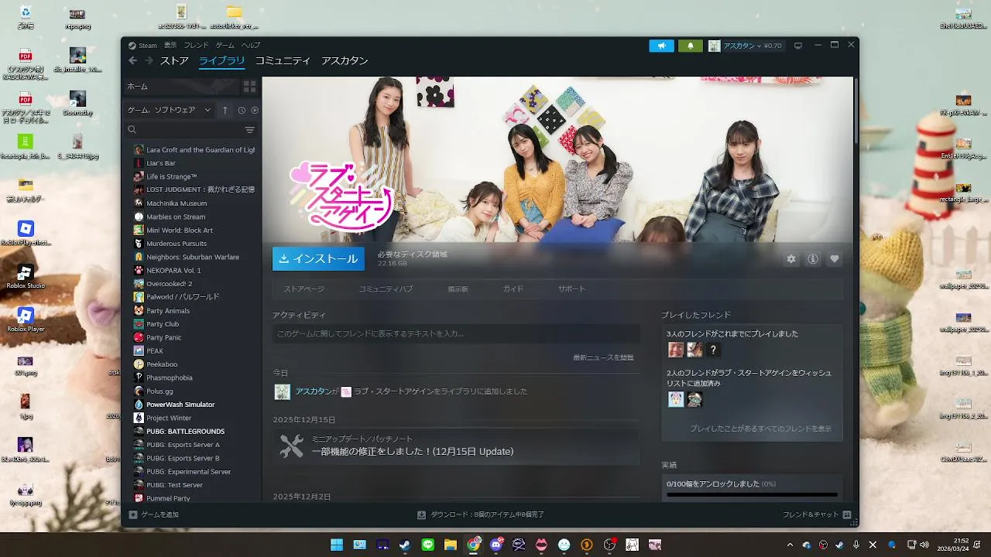
Task: Click the plus icon next to ゲームを追加
Action: [x=133, y=514]
